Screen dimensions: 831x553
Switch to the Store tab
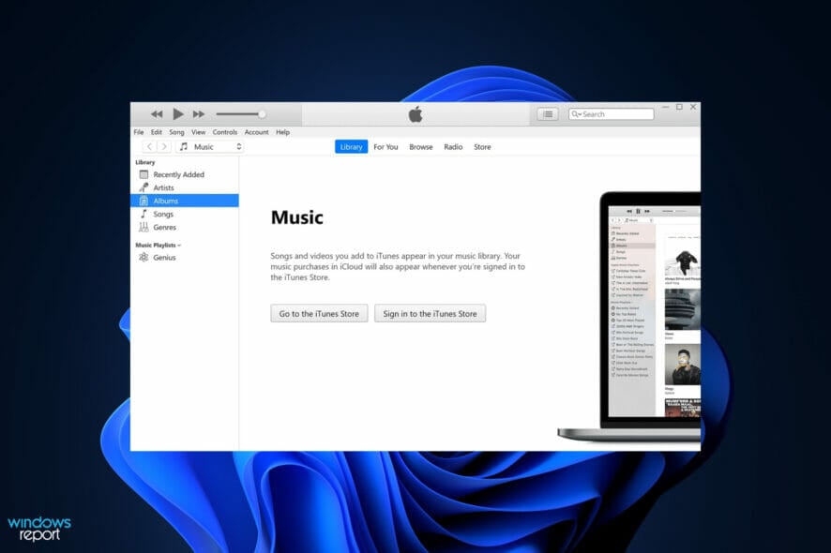(x=482, y=147)
